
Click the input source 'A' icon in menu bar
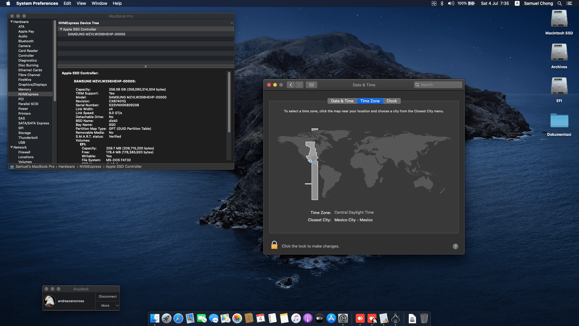click(x=517, y=3)
